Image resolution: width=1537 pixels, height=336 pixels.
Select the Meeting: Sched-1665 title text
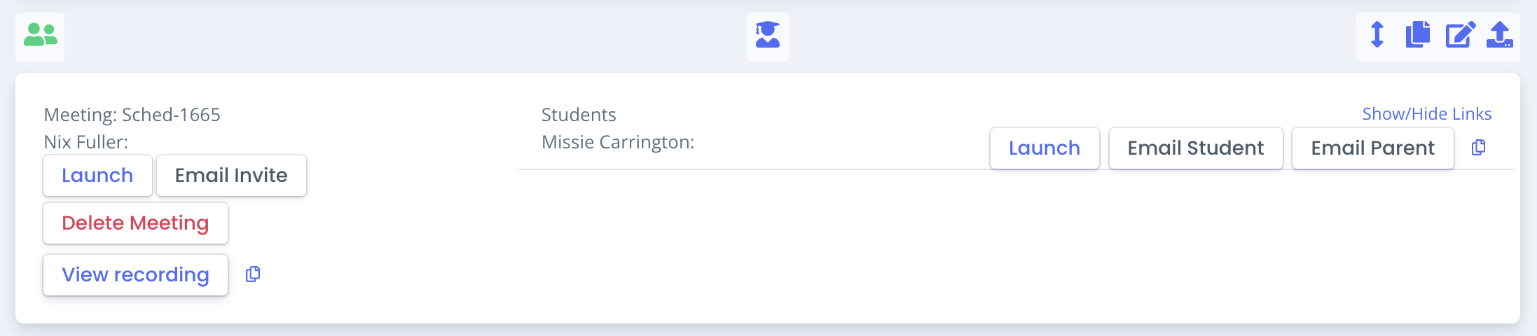pyautogui.click(x=132, y=115)
